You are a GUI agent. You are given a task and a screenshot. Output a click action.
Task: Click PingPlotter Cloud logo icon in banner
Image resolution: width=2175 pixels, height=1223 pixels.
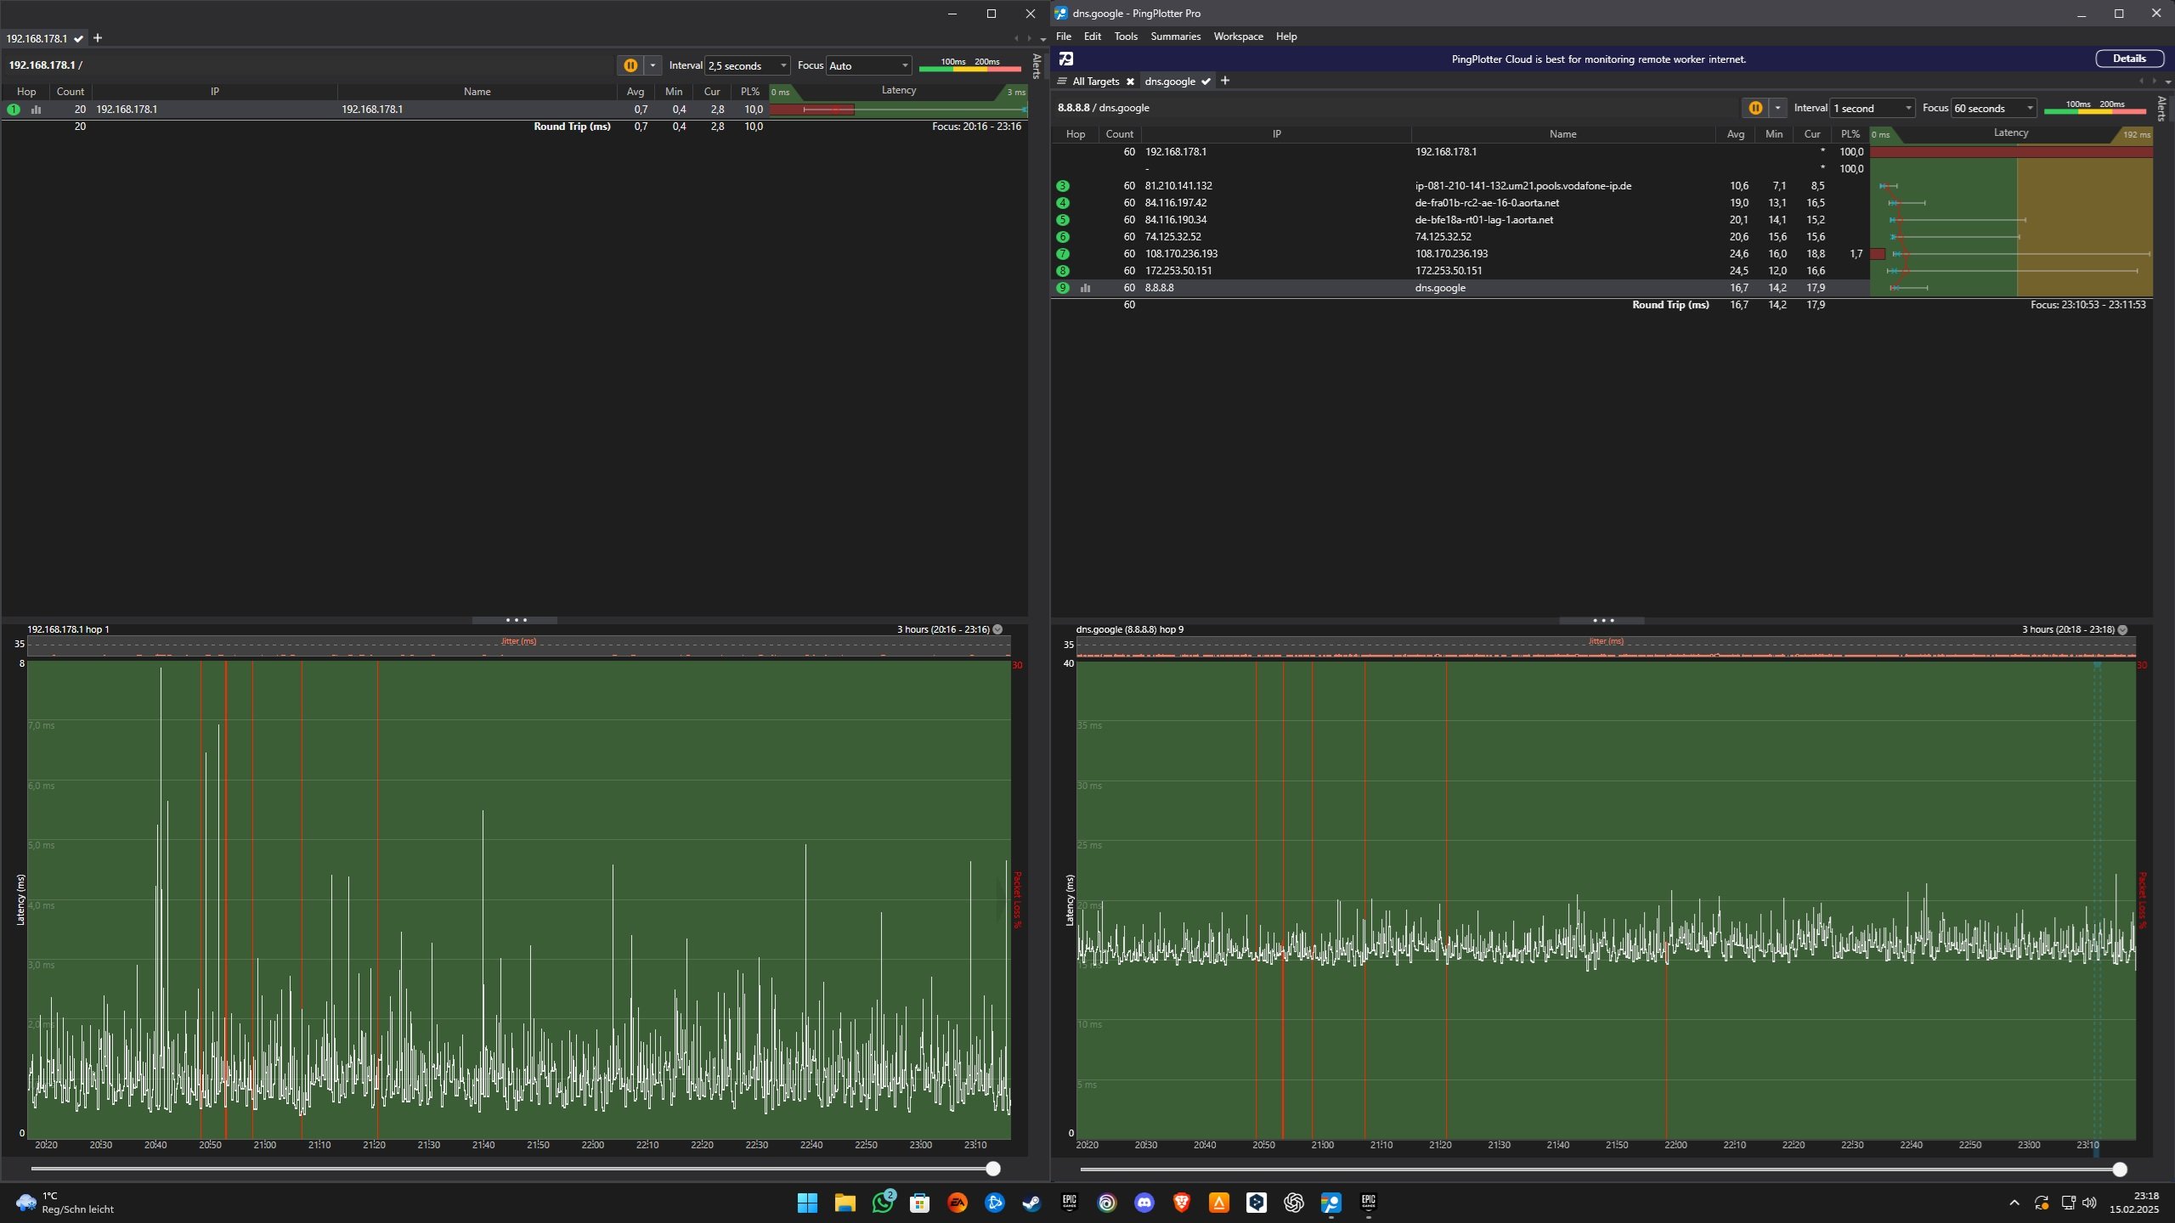coord(1066,59)
